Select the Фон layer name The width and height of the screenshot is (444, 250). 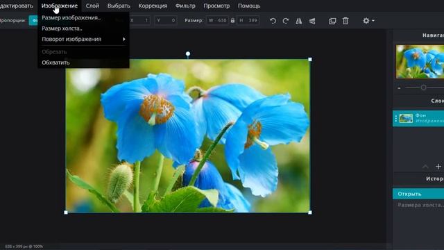click(x=420, y=115)
